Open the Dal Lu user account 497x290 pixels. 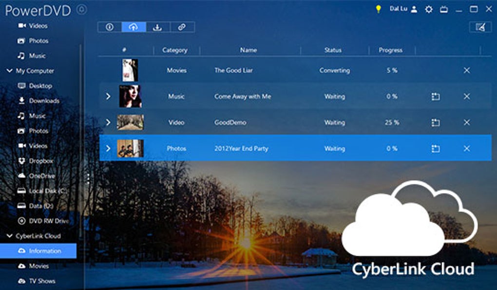click(x=403, y=9)
